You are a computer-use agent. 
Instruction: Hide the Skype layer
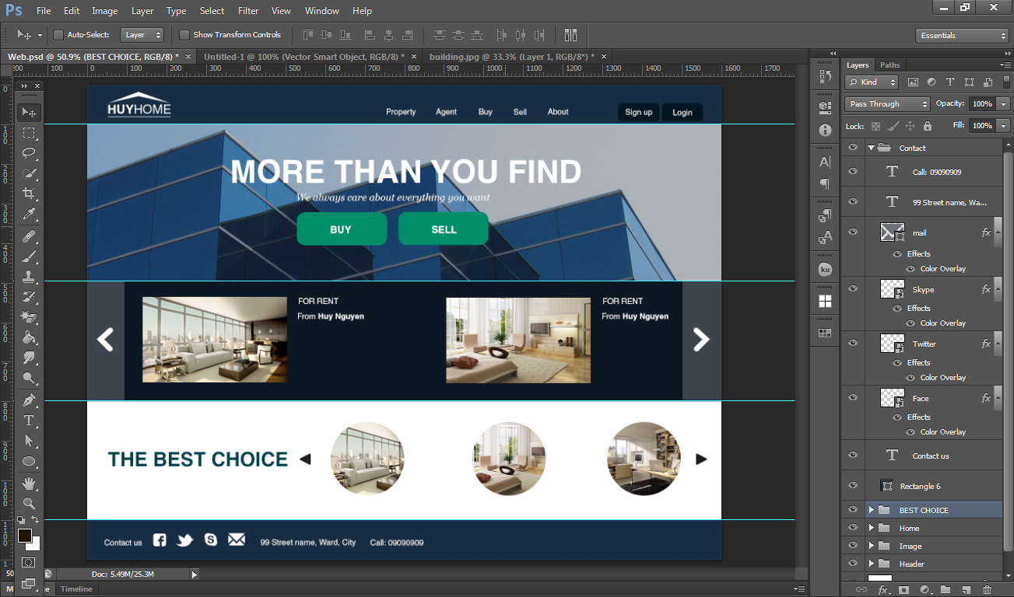pos(852,289)
